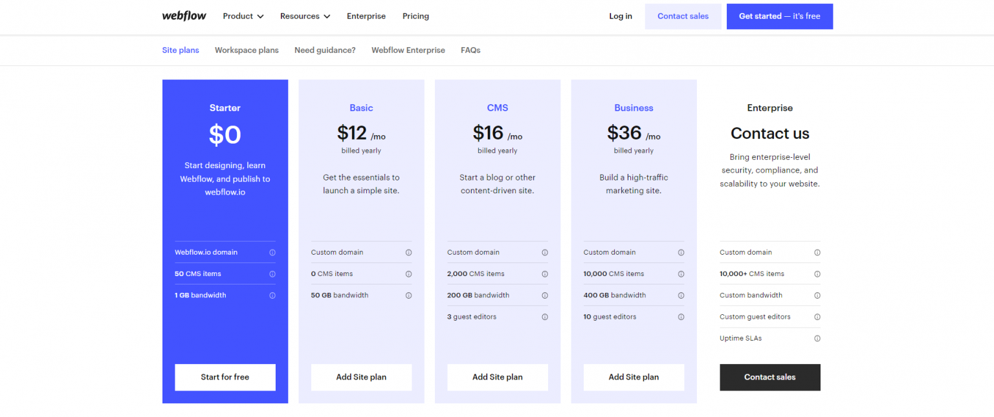The image size is (994, 417).
Task: Open Enterprise in top navigation
Action: pos(366,16)
